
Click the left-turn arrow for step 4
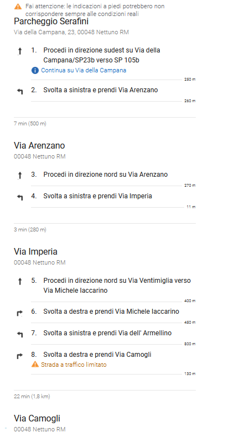coord(20,198)
